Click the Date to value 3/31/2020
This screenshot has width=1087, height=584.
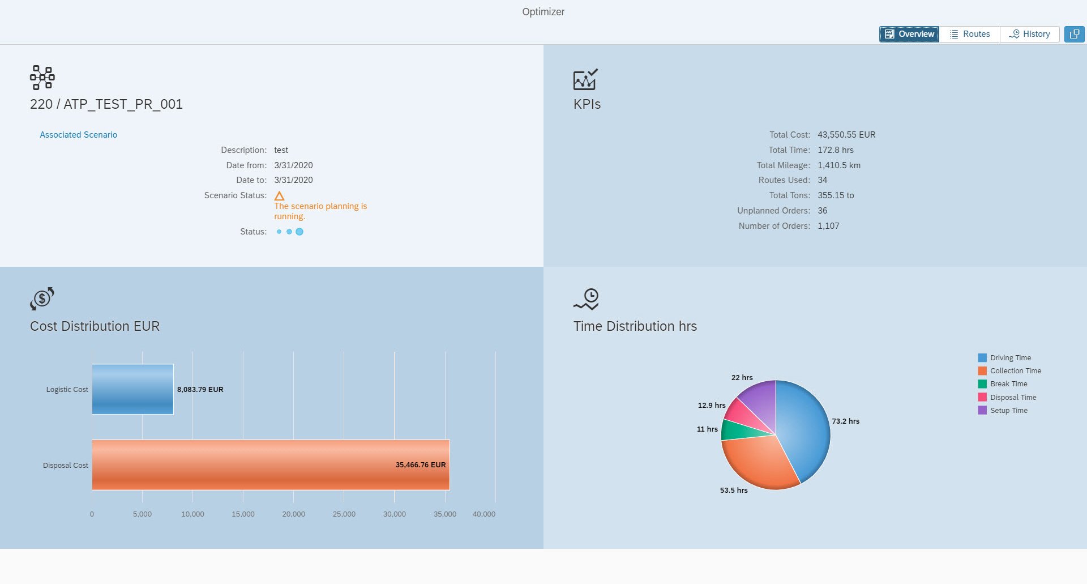tap(293, 180)
